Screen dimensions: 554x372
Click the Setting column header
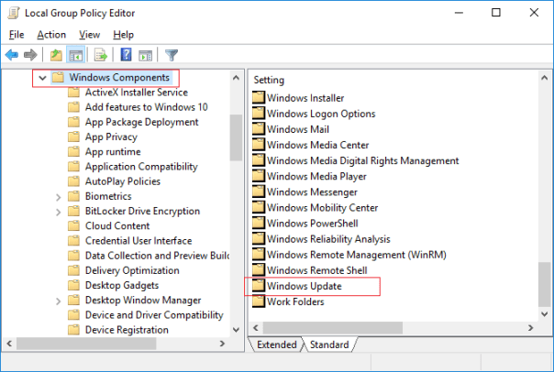coord(269,80)
